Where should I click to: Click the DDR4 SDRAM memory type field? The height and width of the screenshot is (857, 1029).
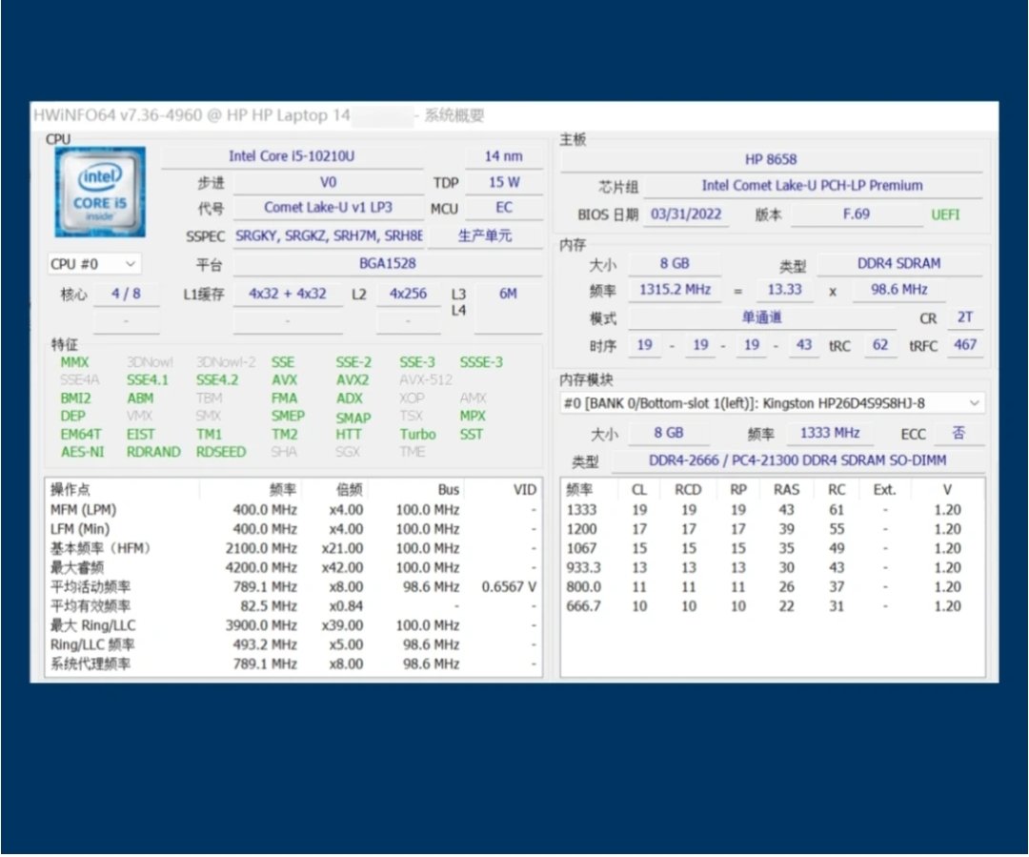(x=899, y=264)
